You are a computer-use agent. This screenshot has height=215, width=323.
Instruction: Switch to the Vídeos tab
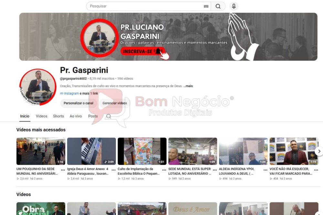coord(42,116)
